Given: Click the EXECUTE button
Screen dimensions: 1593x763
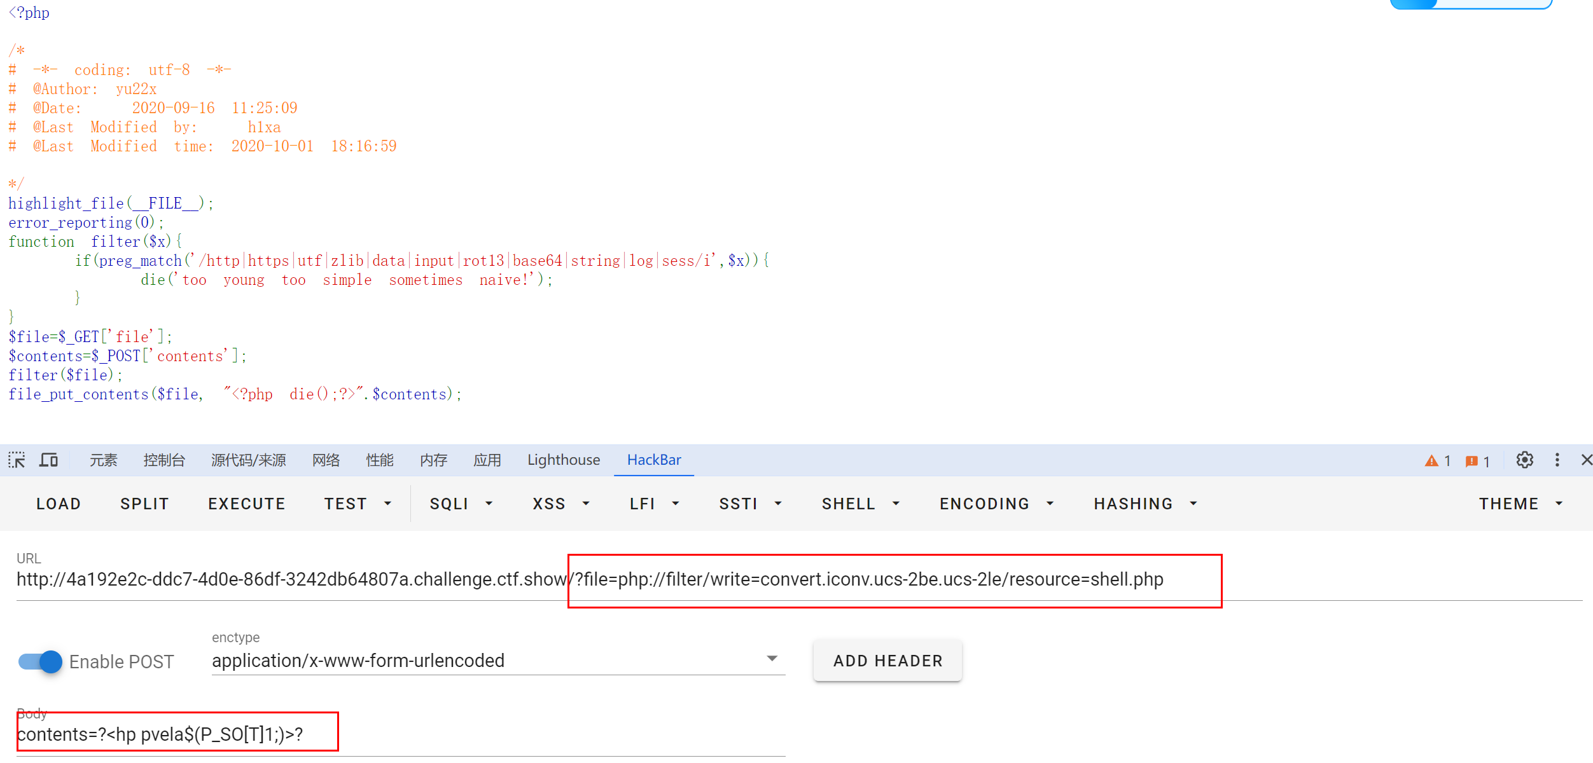Looking at the screenshot, I should click(247, 504).
